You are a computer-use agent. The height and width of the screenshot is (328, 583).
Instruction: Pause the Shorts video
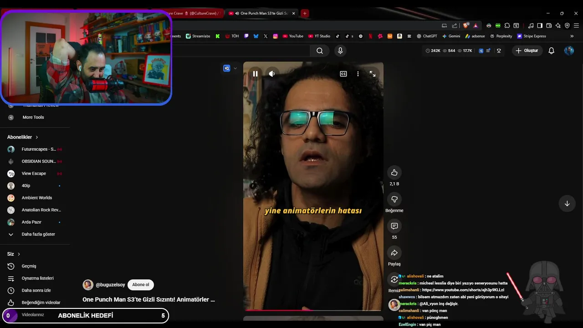point(255,74)
